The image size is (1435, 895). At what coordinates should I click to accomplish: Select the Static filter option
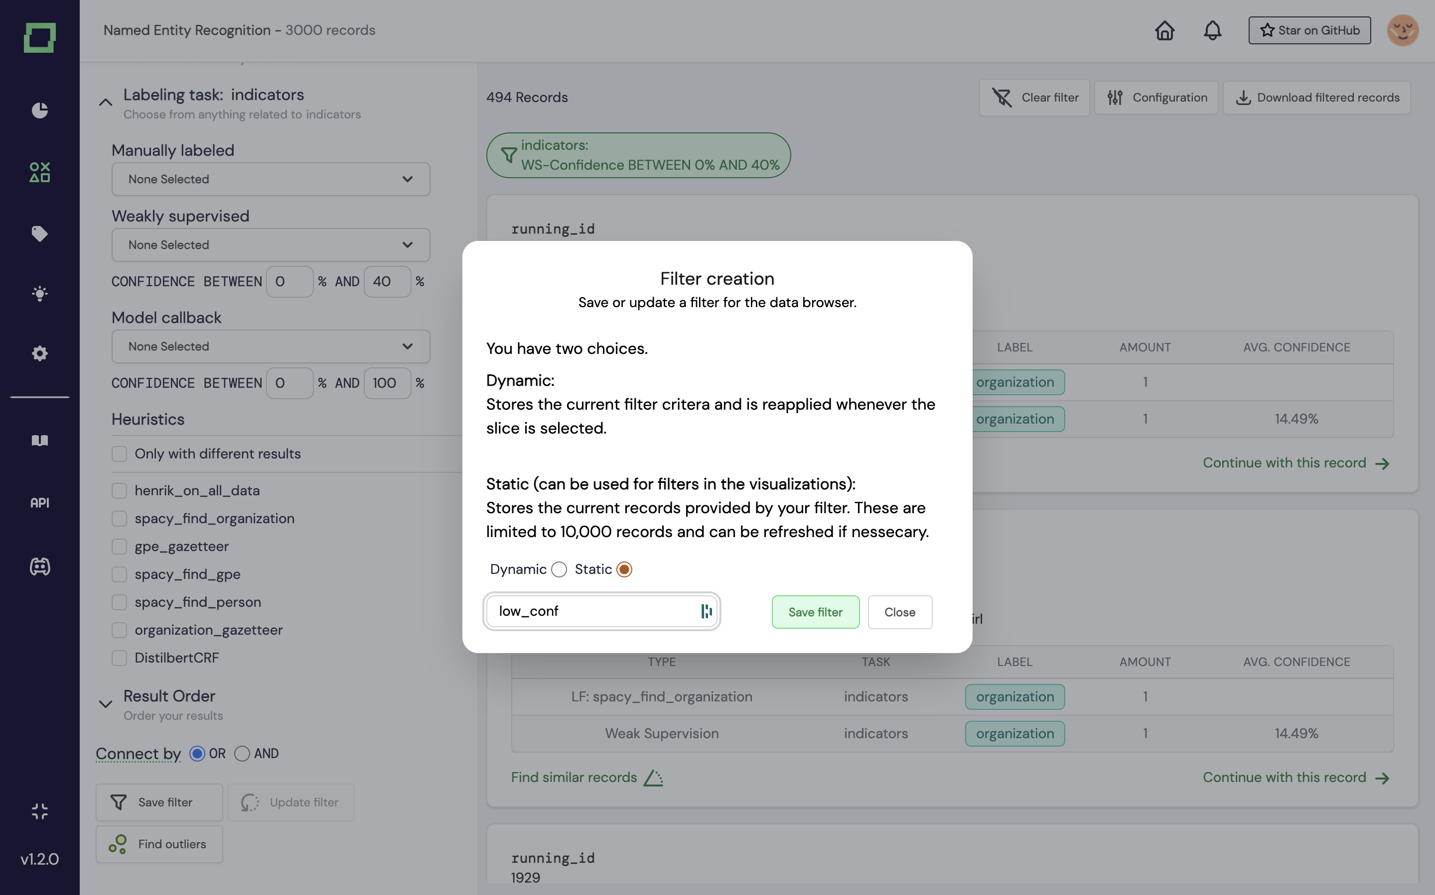click(x=624, y=569)
